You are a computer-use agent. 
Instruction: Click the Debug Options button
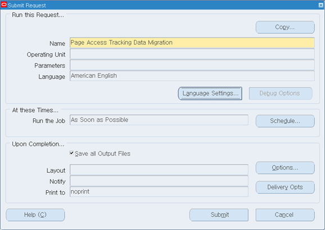click(281, 94)
